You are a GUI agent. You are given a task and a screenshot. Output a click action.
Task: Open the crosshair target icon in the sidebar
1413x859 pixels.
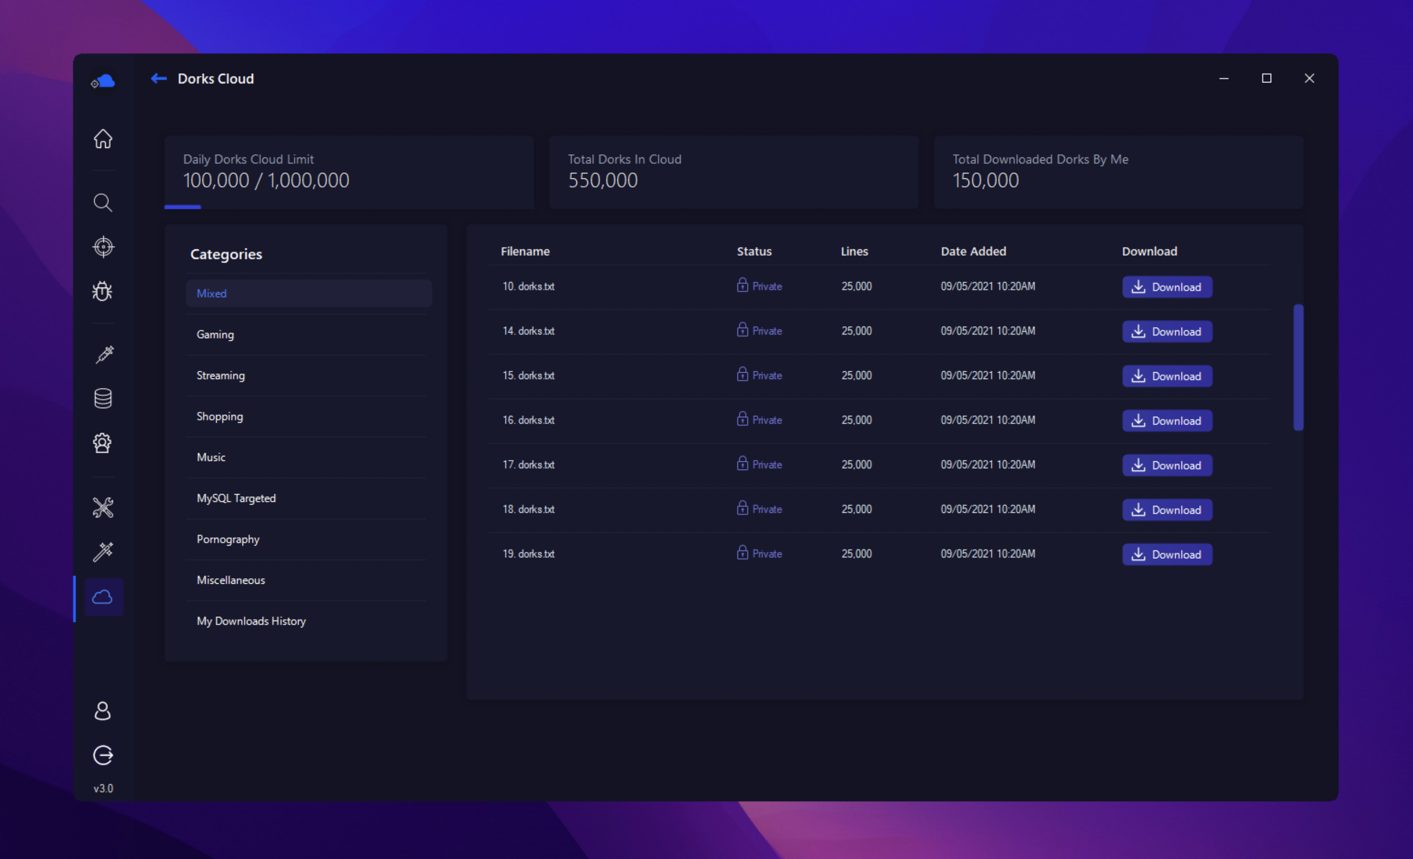click(103, 247)
